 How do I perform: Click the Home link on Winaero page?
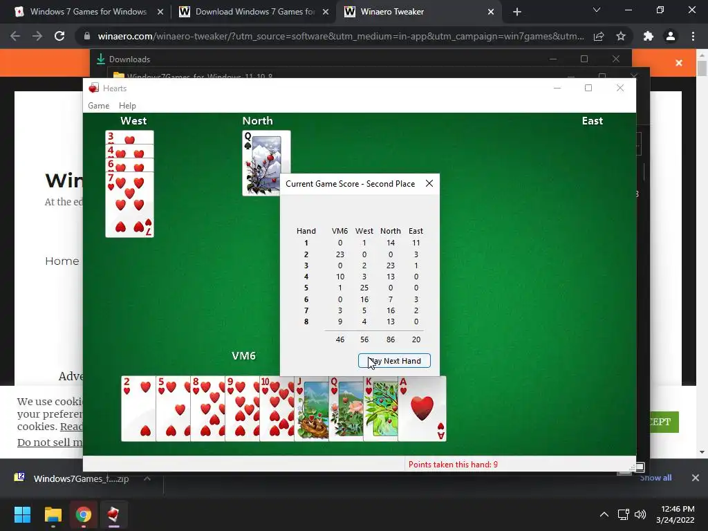click(62, 261)
